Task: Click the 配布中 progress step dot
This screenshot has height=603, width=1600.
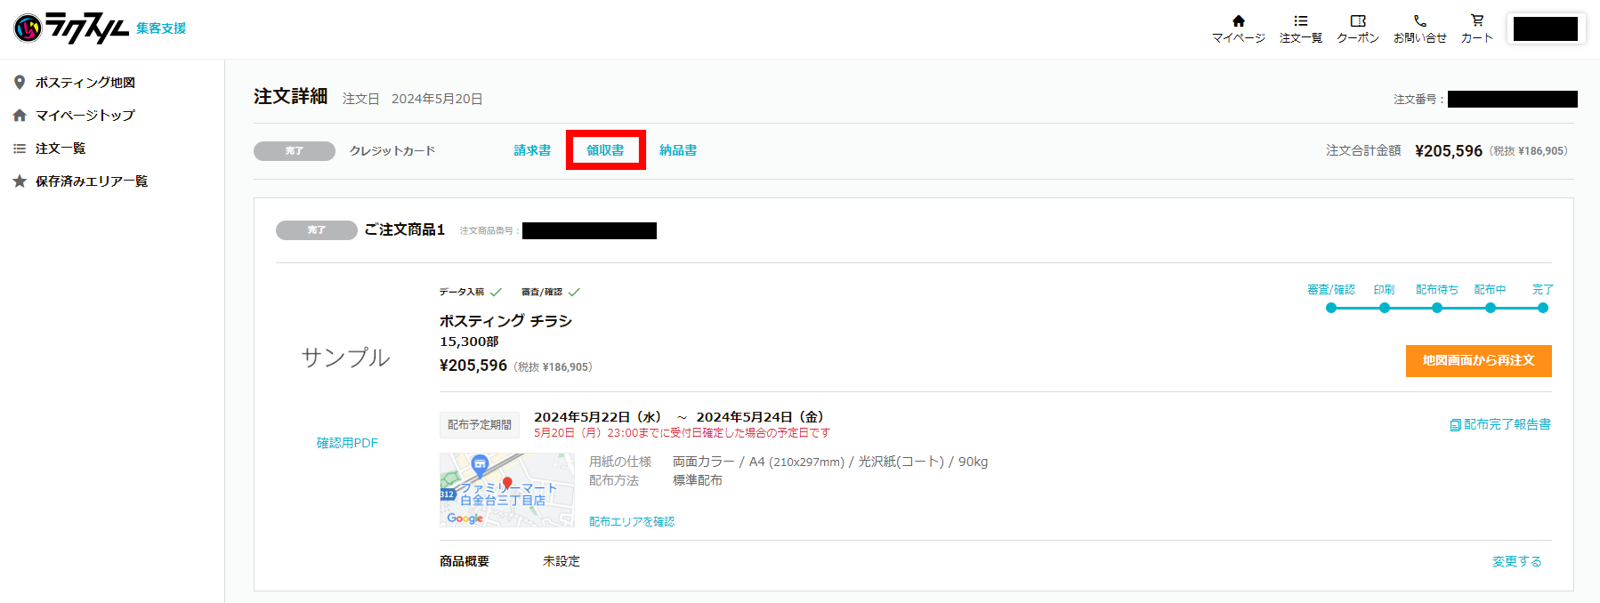Action: pyautogui.click(x=1491, y=308)
